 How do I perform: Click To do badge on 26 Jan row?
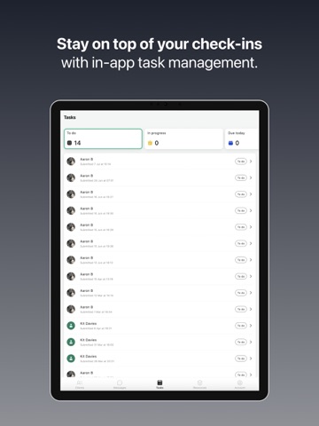pyautogui.click(x=241, y=177)
